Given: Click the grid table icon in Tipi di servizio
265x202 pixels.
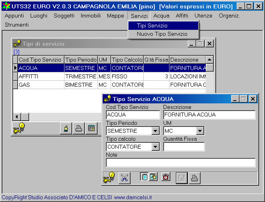Looking at the screenshot, I should pos(91,128).
